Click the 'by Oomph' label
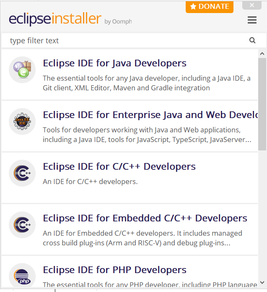This screenshot has height=292, width=267. (x=118, y=21)
